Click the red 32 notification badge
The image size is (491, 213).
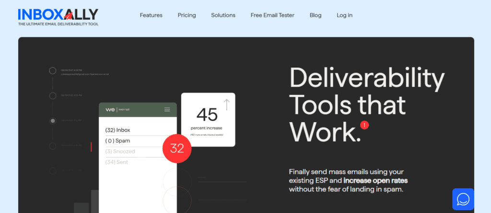pyautogui.click(x=177, y=148)
